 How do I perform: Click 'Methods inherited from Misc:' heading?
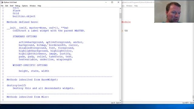point(28,97)
